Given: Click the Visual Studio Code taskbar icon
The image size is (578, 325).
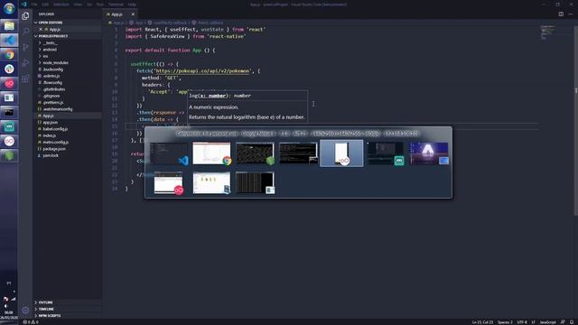Looking at the screenshot, I should coord(9,40).
